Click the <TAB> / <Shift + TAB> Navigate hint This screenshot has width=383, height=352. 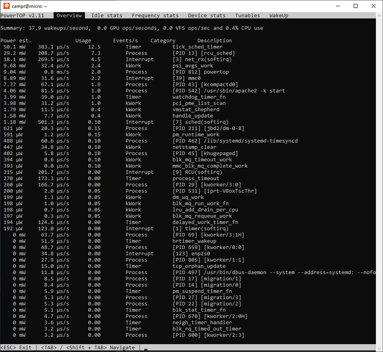click(88, 348)
